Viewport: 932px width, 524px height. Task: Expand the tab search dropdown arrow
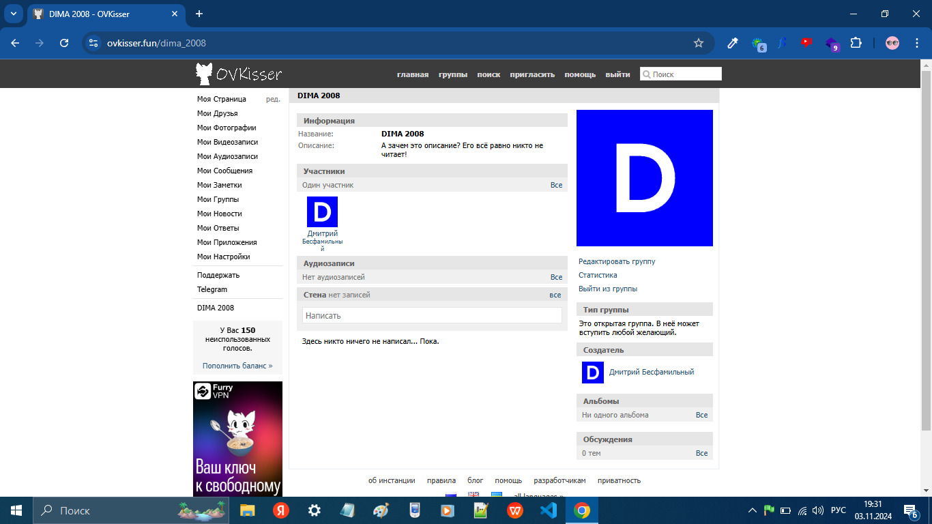click(x=13, y=14)
